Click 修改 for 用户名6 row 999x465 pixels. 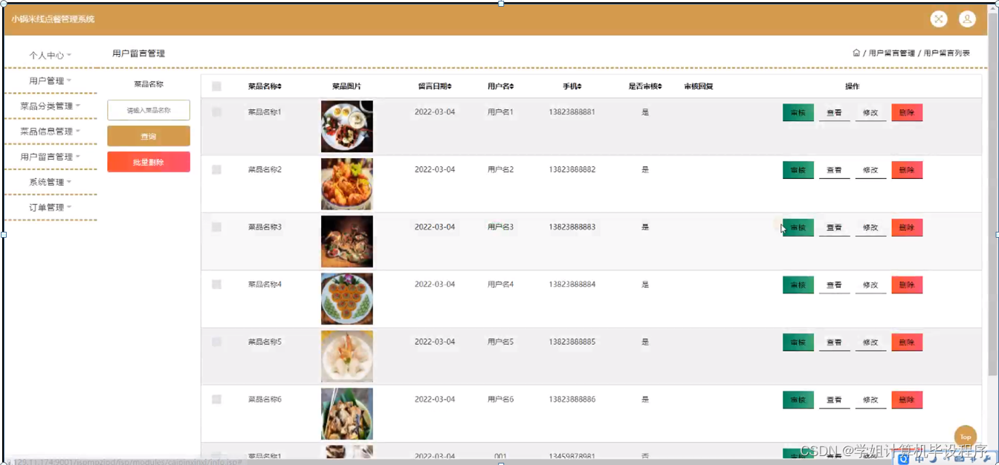pyautogui.click(x=870, y=400)
